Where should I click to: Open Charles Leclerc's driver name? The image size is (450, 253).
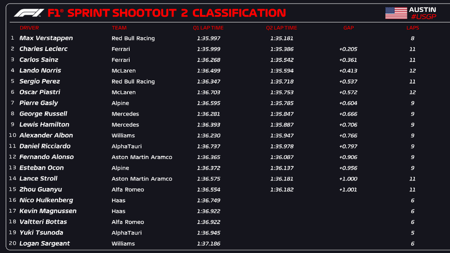click(44, 49)
